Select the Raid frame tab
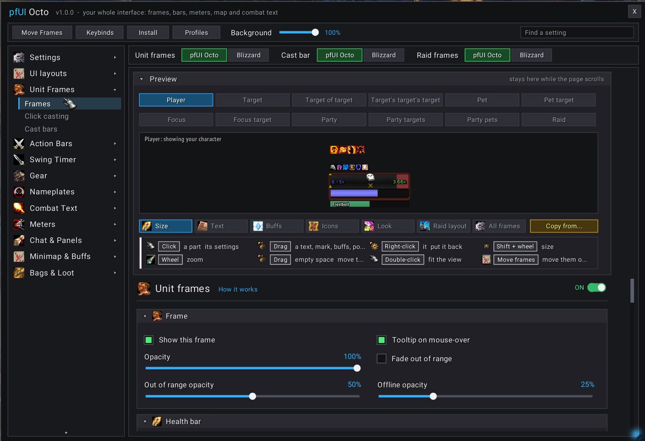 coord(559,120)
